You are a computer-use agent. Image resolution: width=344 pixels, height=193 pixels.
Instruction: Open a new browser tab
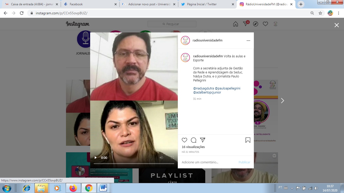(301, 4)
